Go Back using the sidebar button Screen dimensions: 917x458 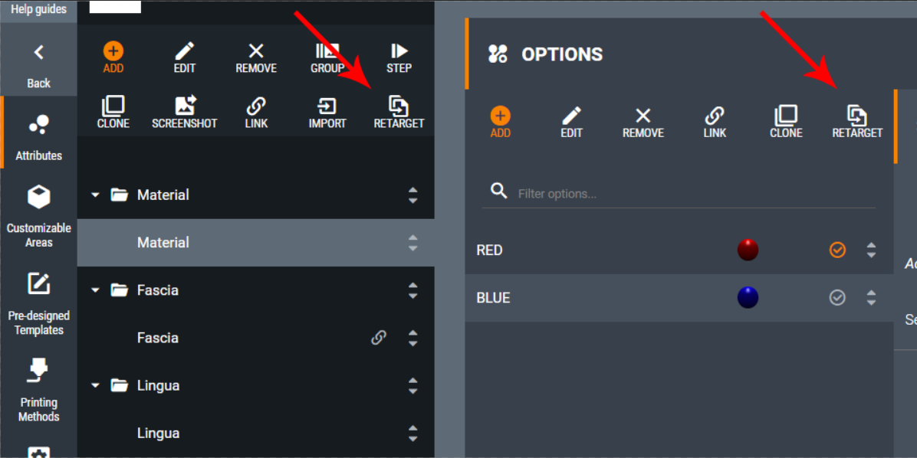[38, 65]
